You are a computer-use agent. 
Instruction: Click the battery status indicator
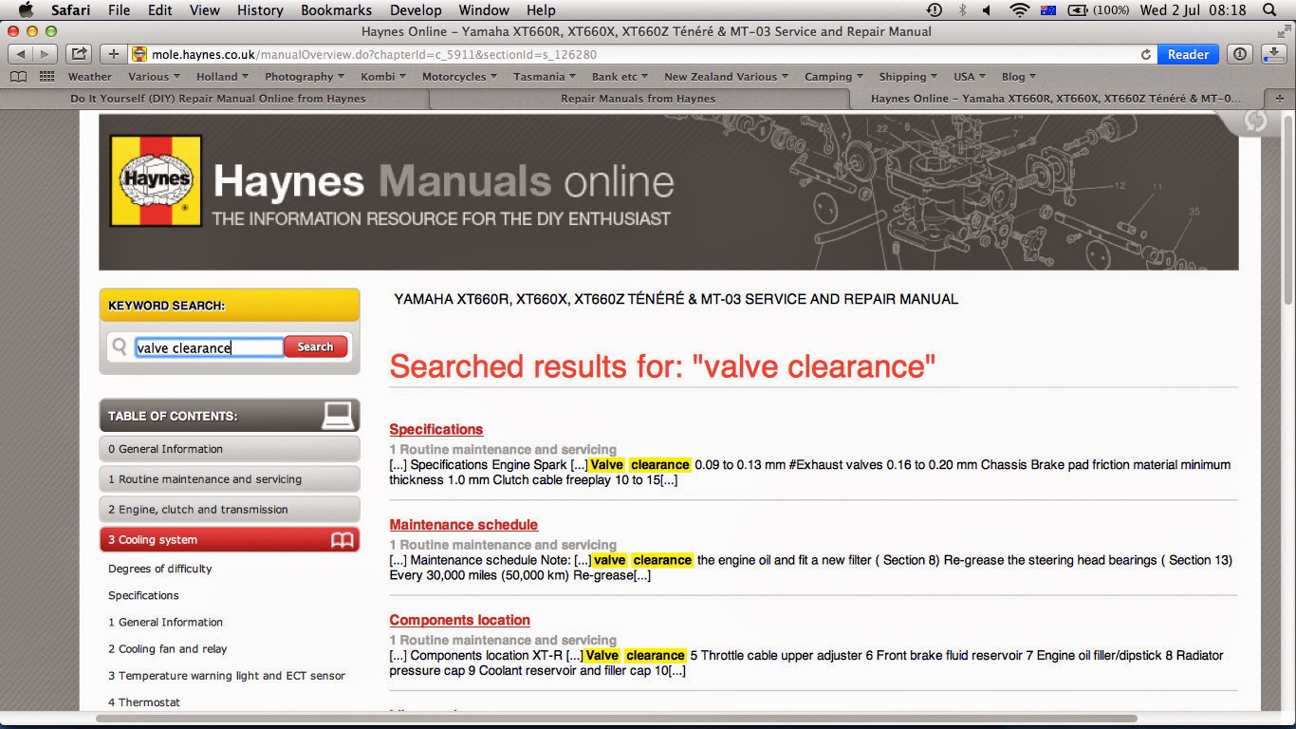[1099, 9]
